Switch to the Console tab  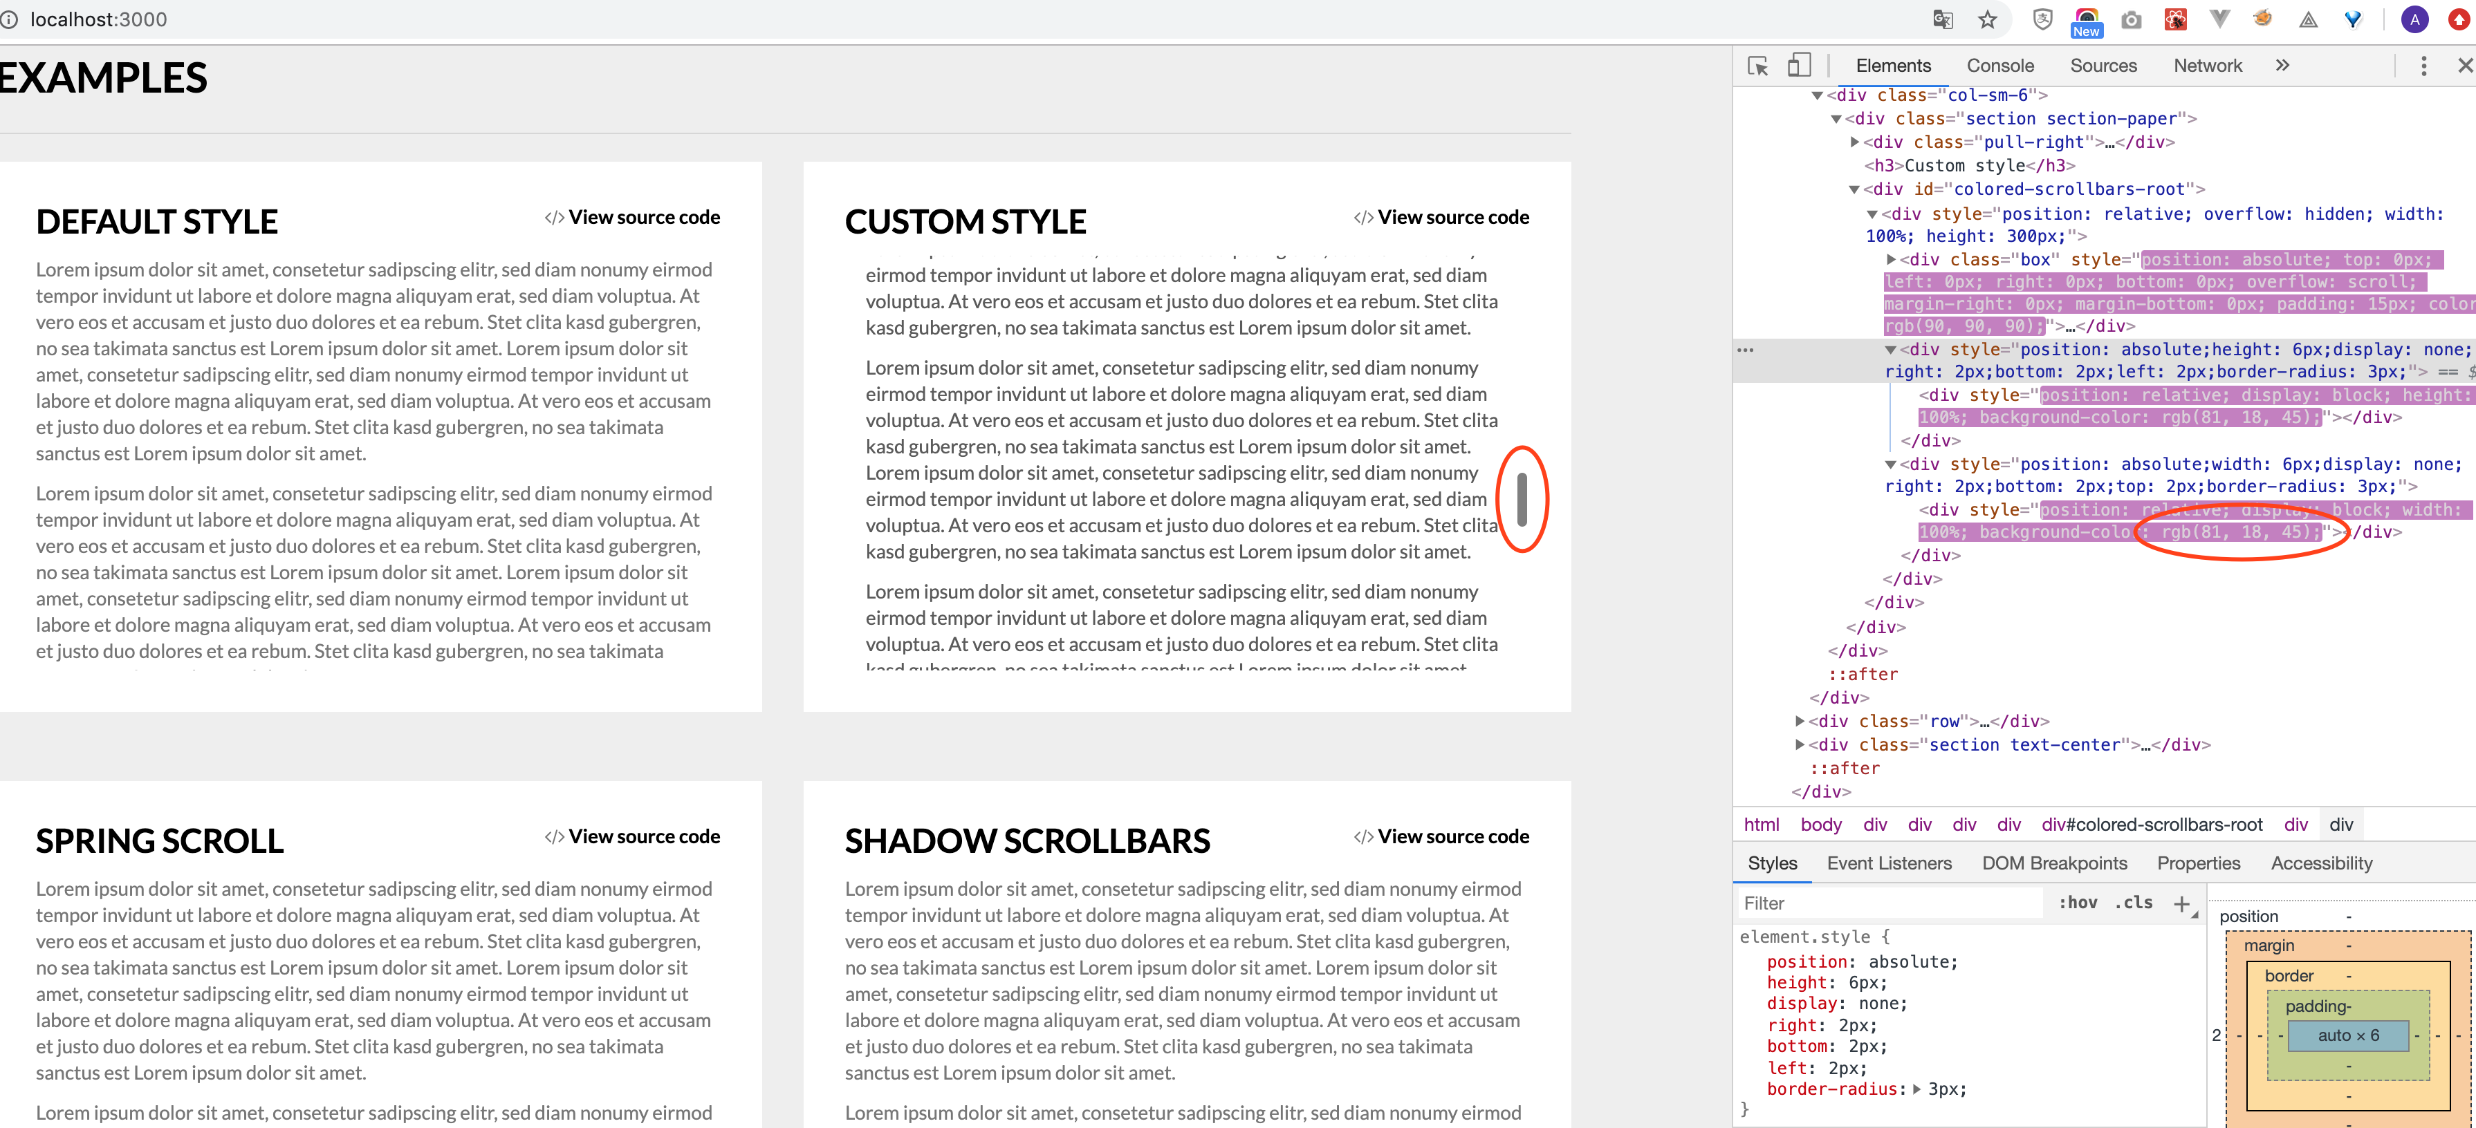[x=2000, y=66]
